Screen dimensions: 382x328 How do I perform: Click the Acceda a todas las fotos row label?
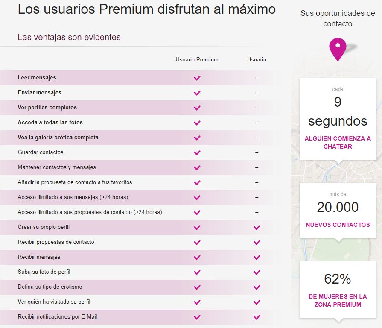pyautogui.click(x=50, y=122)
